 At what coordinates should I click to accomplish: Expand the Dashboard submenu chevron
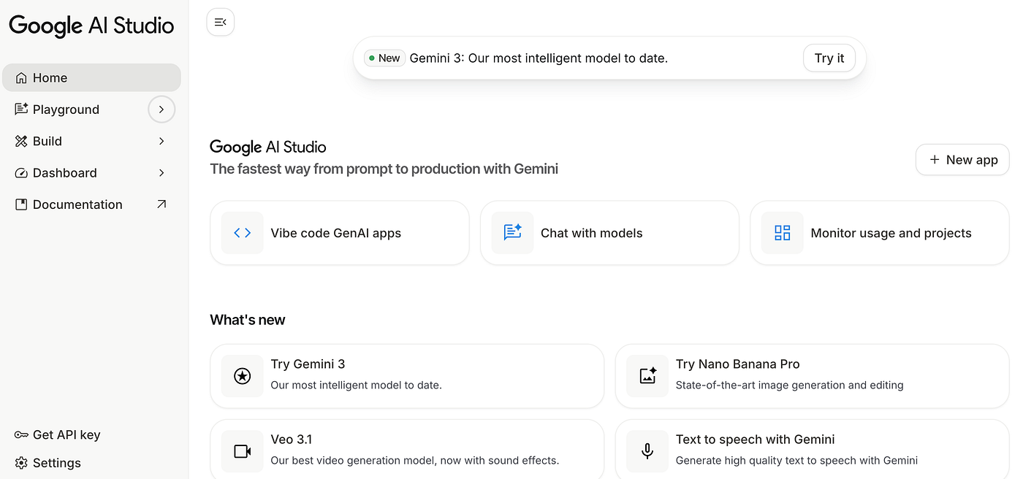tap(161, 173)
